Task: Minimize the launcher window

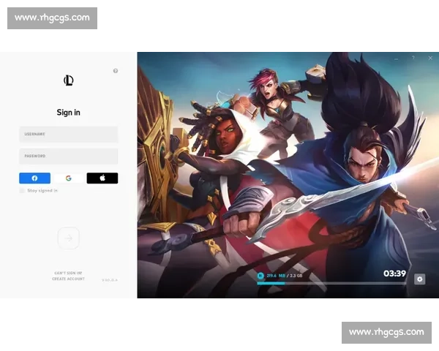Action: [396, 58]
